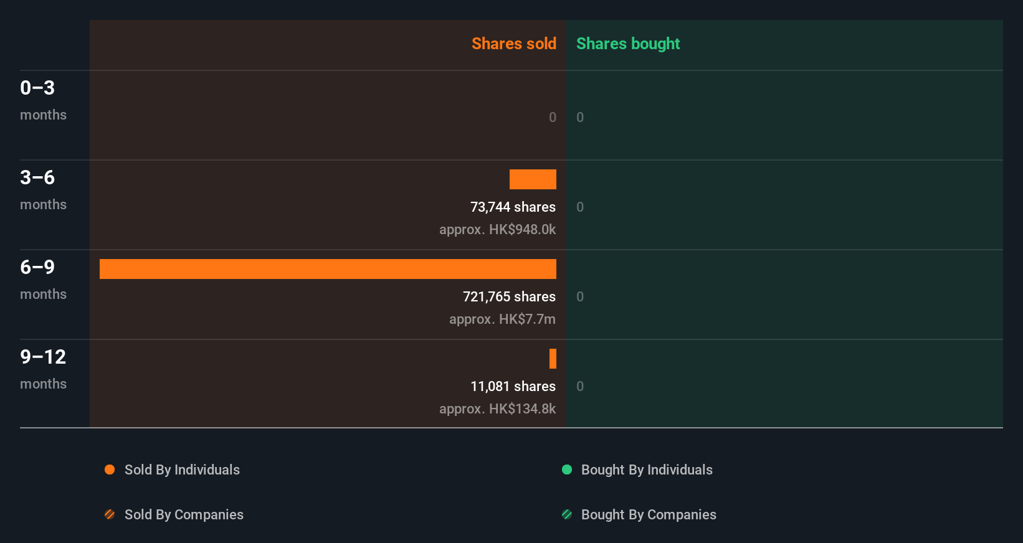Click the 3–6 months orange bar
This screenshot has height=543, width=1023.
(533, 179)
